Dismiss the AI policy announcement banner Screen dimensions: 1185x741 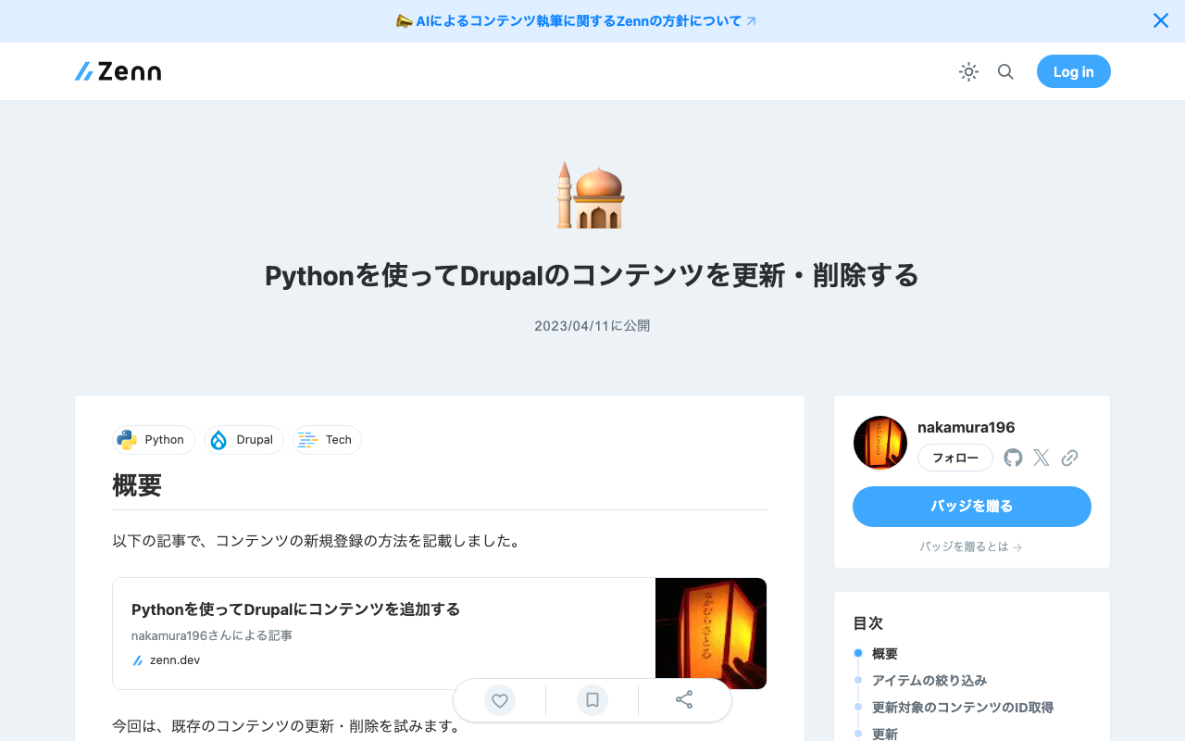click(1160, 20)
